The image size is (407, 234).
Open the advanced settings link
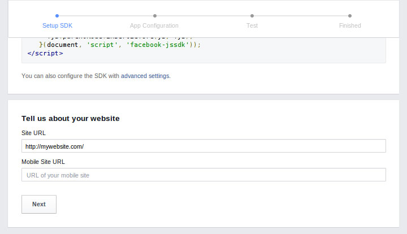click(x=145, y=76)
